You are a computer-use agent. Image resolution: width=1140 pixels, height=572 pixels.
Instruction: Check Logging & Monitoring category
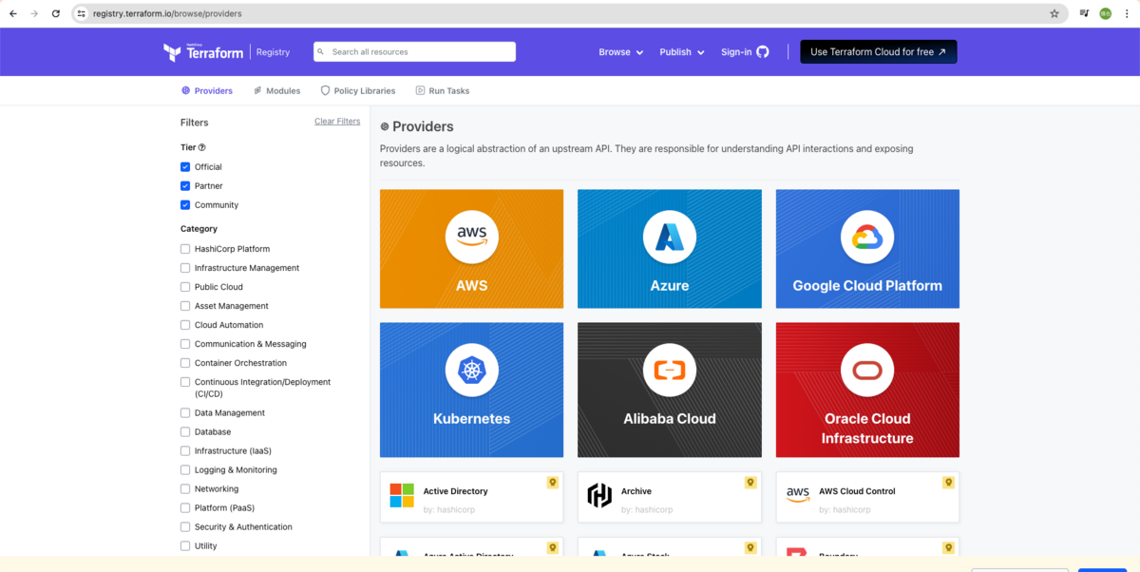click(x=185, y=470)
